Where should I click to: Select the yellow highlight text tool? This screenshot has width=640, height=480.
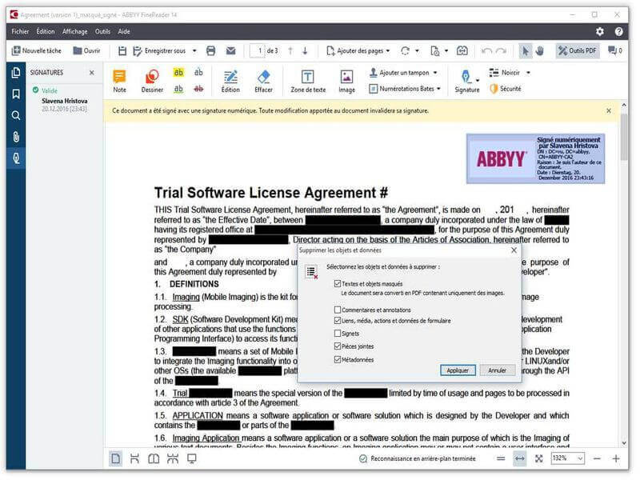coord(178,73)
